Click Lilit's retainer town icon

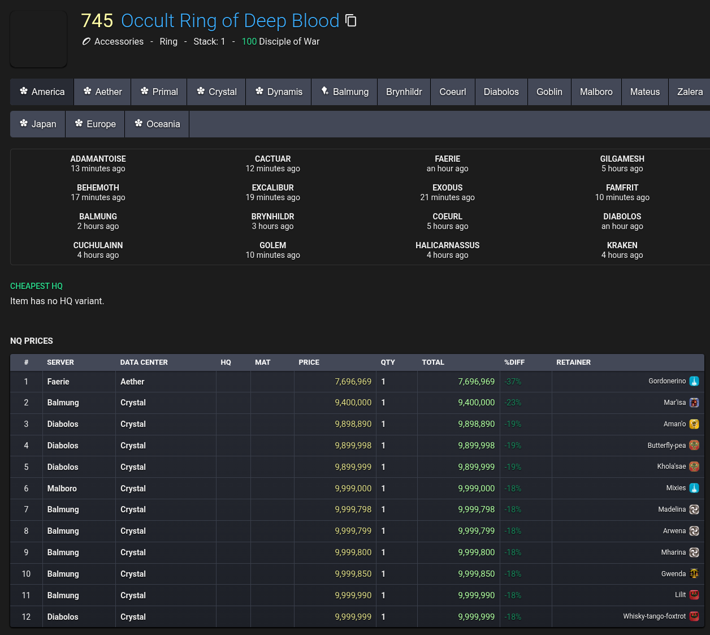coord(694,595)
